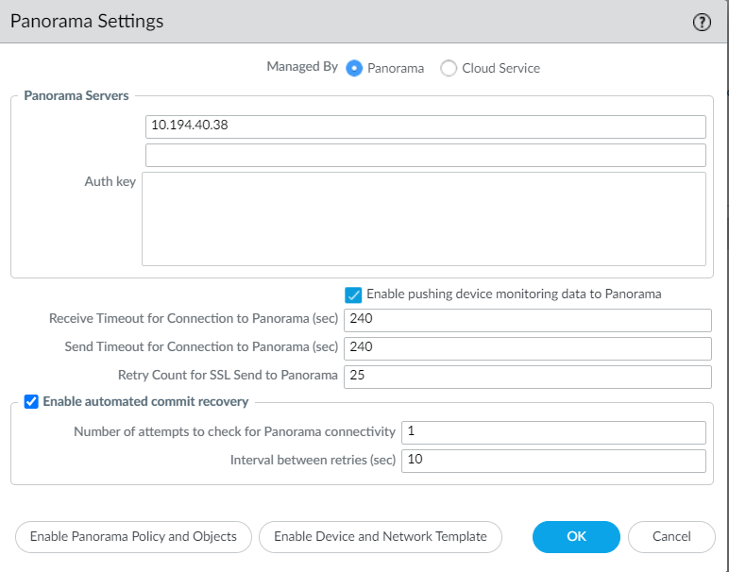Viewport: 729px width, 572px height.
Task: Click Enable Panorama Policy and Objects button
Action: pyautogui.click(x=133, y=537)
